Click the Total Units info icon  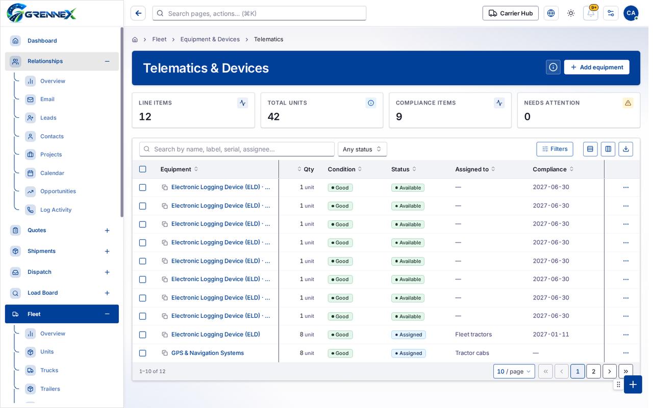371,103
